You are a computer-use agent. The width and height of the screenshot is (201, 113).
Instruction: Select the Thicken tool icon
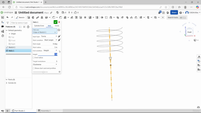(x=46, y=18)
